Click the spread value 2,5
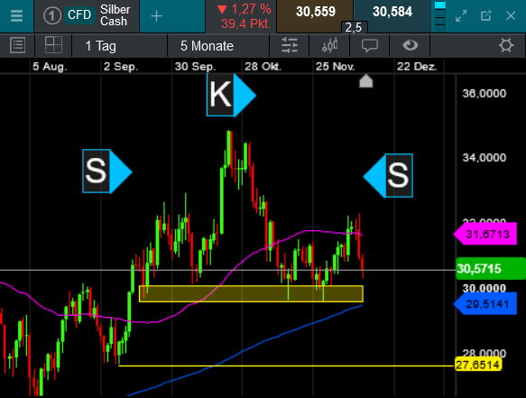 click(x=354, y=27)
